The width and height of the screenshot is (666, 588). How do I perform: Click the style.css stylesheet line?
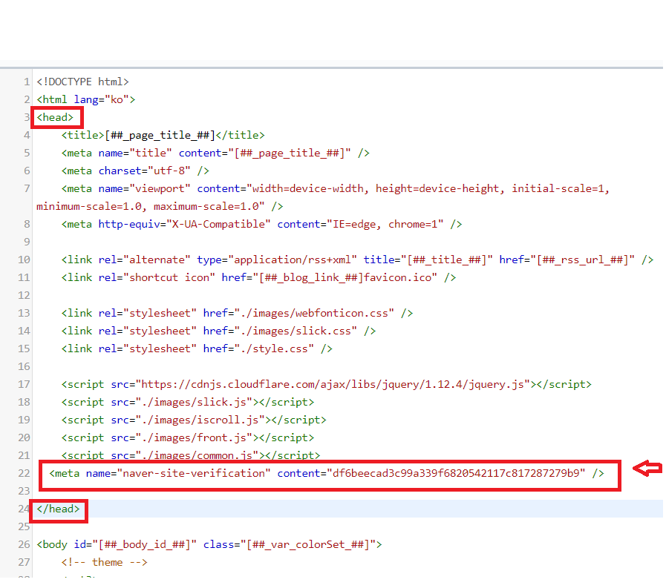click(197, 348)
